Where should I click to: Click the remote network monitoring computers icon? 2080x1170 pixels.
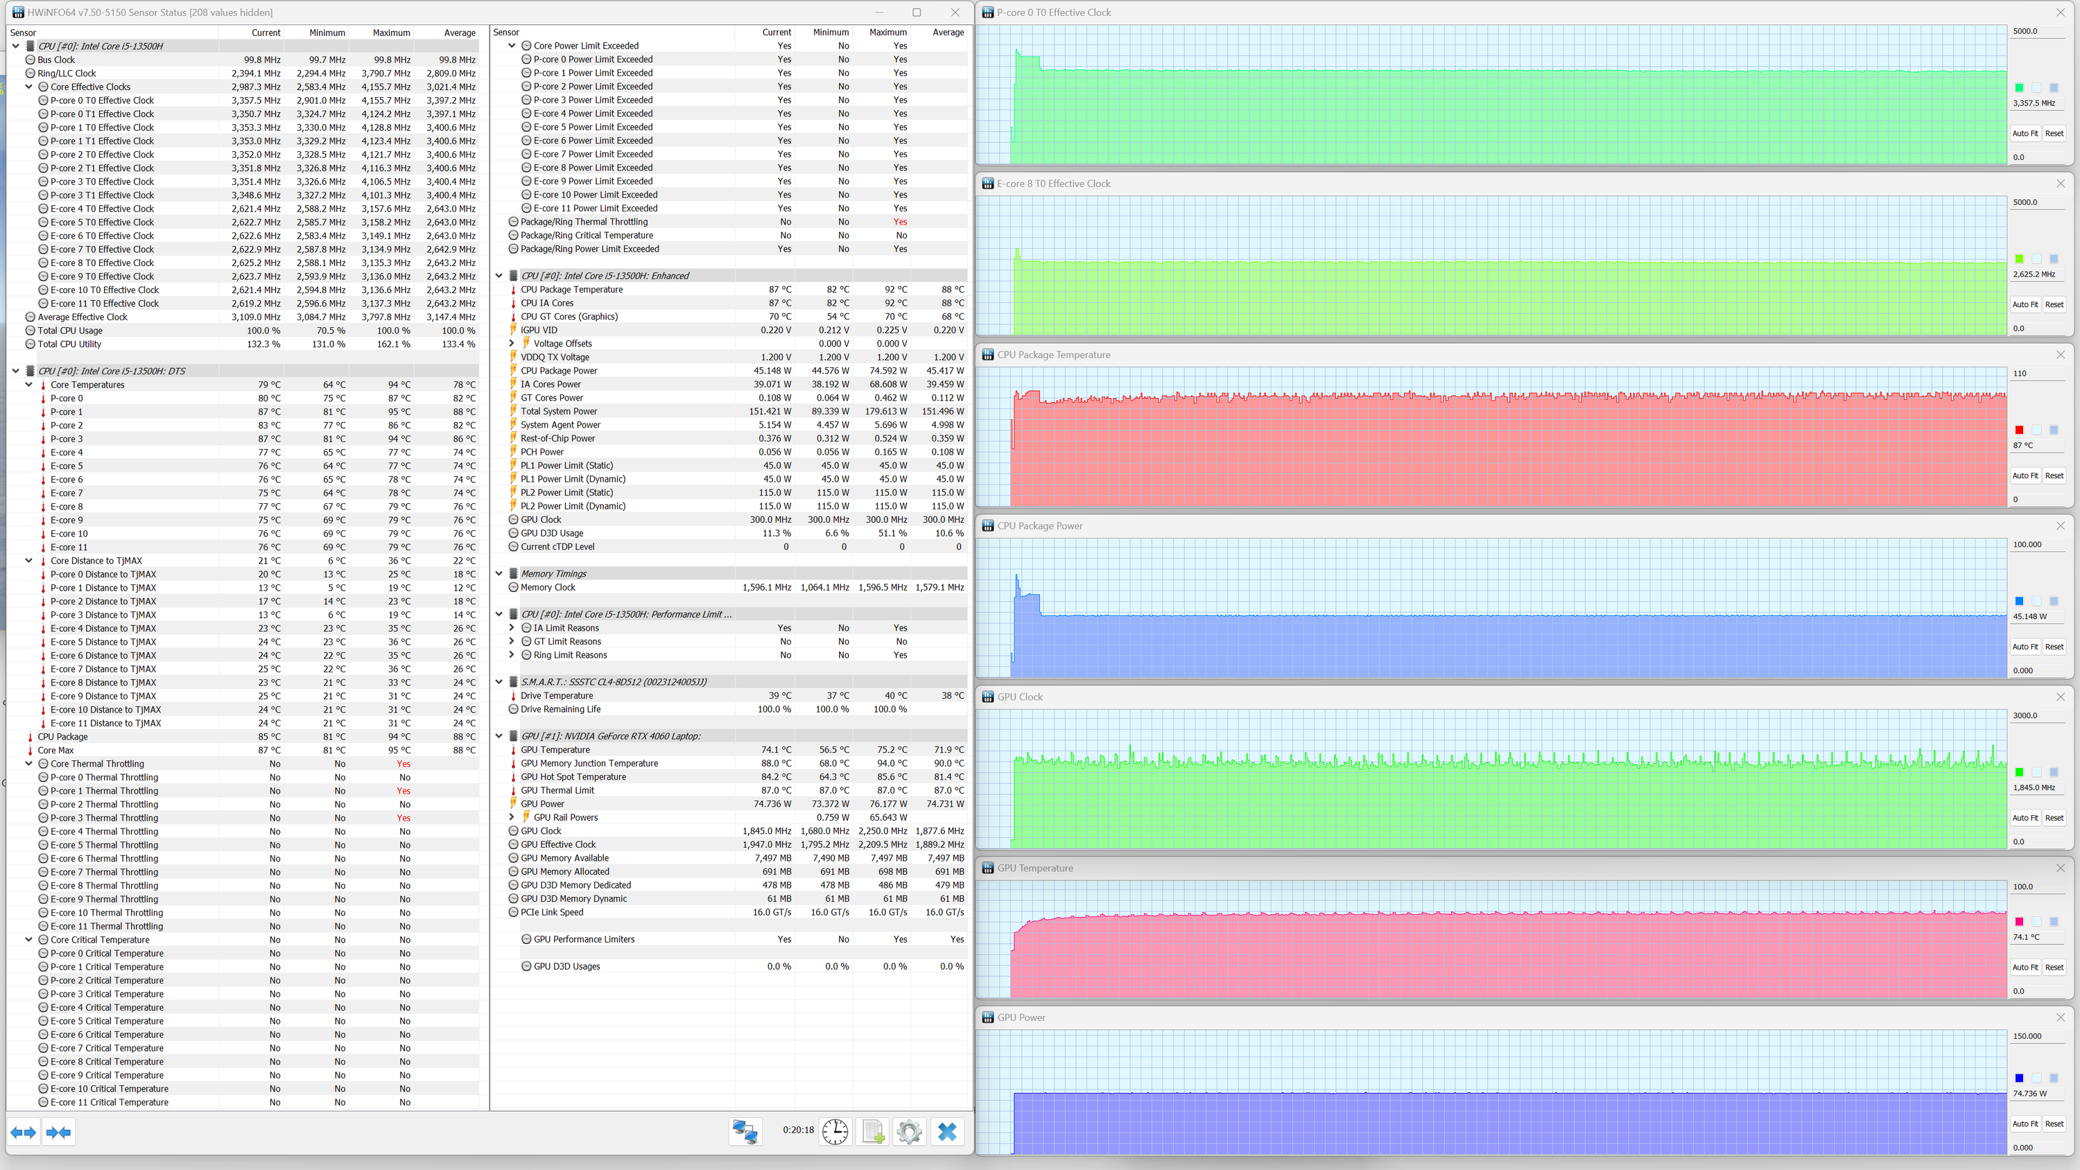[x=744, y=1131]
